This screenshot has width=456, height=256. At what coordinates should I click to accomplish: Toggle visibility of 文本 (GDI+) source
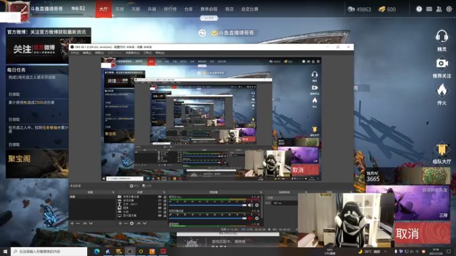(x=160, y=204)
